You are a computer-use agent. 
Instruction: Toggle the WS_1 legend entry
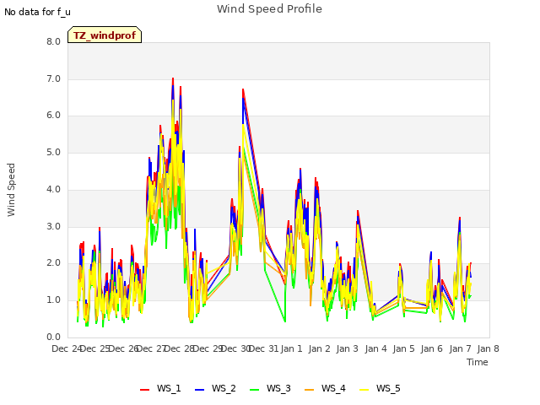pos(160,388)
